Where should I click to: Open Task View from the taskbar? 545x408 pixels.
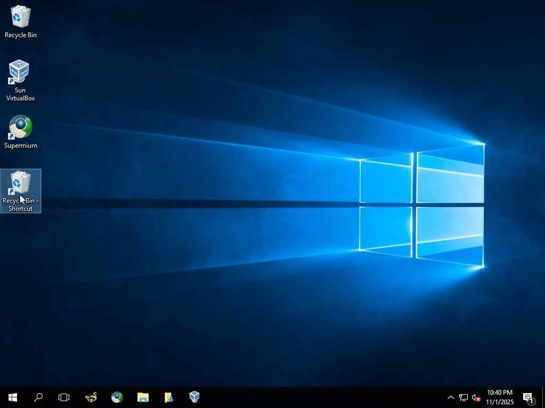pyautogui.click(x=64, y=397)
